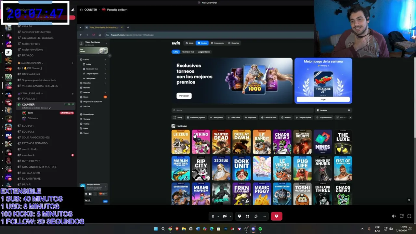Disconnect from the call with red button
Viewport: 416px width, 234px height.
click(x=277, y=216)
